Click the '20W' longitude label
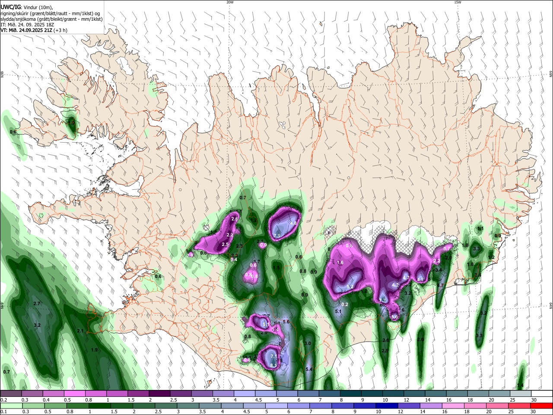Viewport: 553px width, 415px height. 230,2
